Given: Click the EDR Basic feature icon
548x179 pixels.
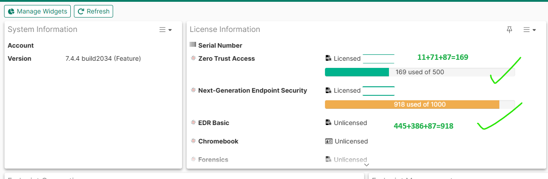Looking at the screenshot, I should click(x=193, y=122).
